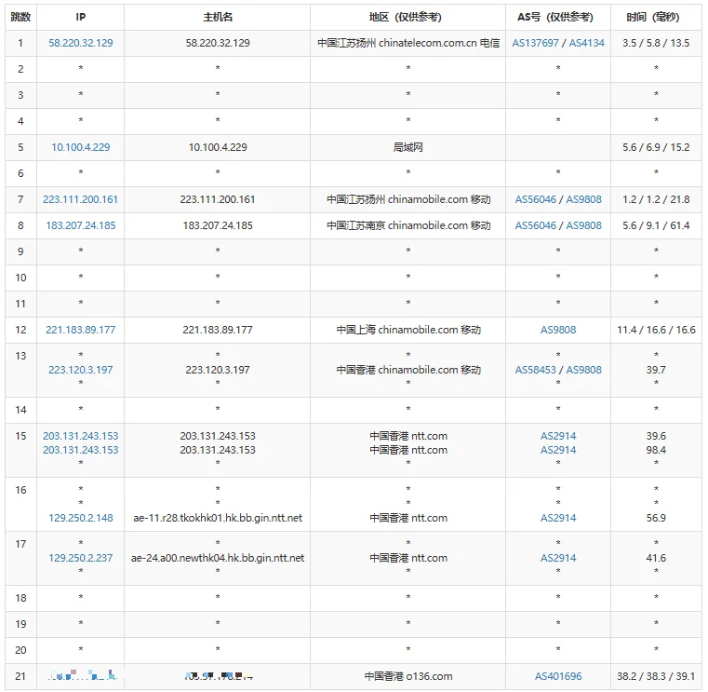The height and width of the screenshot is (692, 708).
Task: Open first 203.131.243.153 IP link
Action: tap(80, 436)
